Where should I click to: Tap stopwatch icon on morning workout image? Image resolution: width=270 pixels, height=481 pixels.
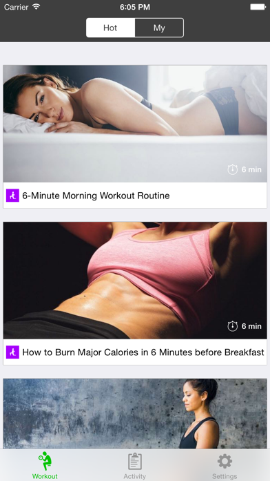tap(232, 169)
